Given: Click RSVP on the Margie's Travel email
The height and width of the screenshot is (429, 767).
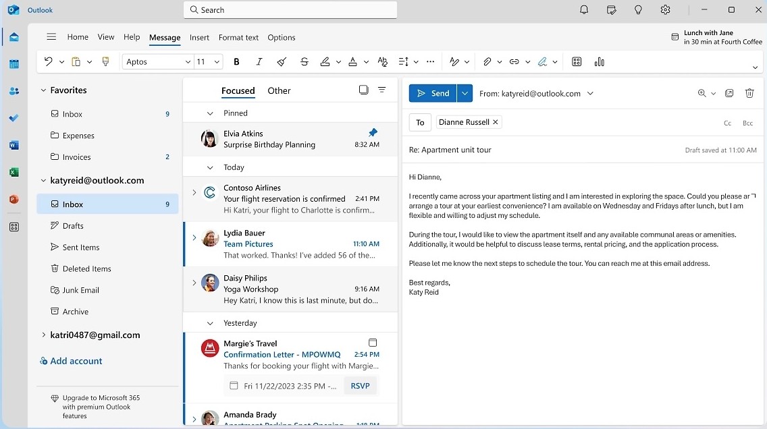Looking at the screenshot, I should click(x=360, y=385).
